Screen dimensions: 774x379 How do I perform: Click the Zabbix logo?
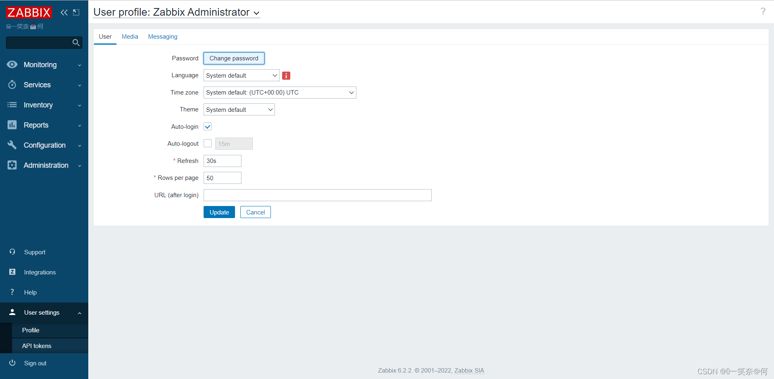29,12
